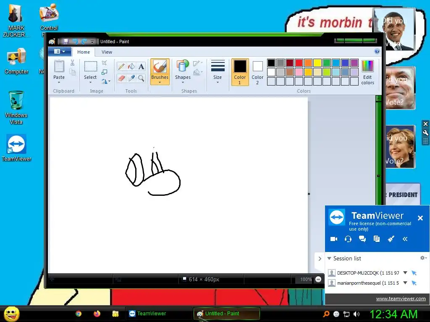The image size is (430, 322).
Task: Pick the green color swatch
Action: click(327, 63)
